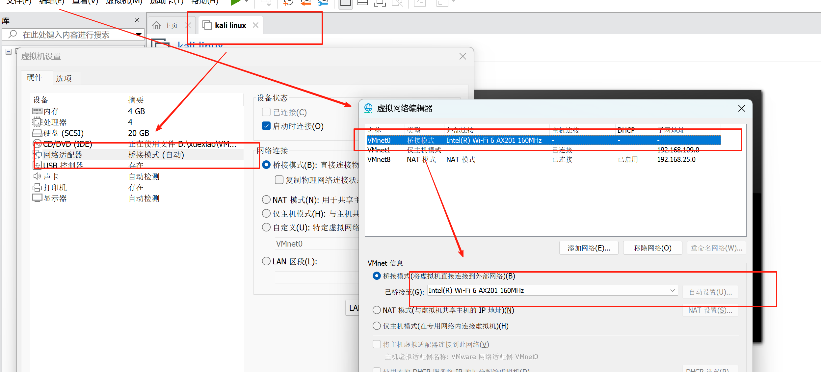Select the USB 控制器 device icon

37,165
